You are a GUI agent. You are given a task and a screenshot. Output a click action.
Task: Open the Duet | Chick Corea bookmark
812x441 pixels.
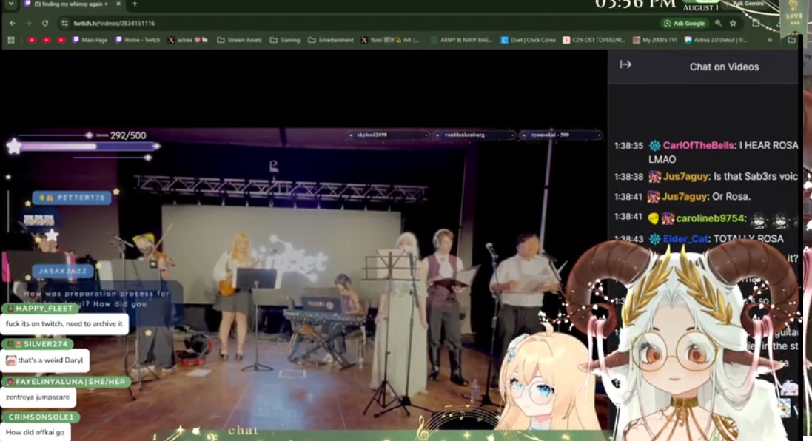528,40
